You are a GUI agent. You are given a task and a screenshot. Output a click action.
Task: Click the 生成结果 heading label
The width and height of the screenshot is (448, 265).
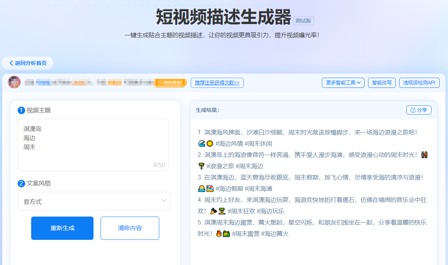[x=207, y=110]
